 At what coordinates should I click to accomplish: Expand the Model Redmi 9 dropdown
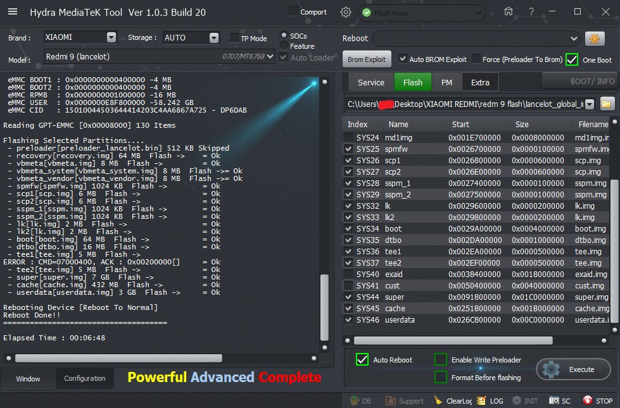(x=270, y=56)
